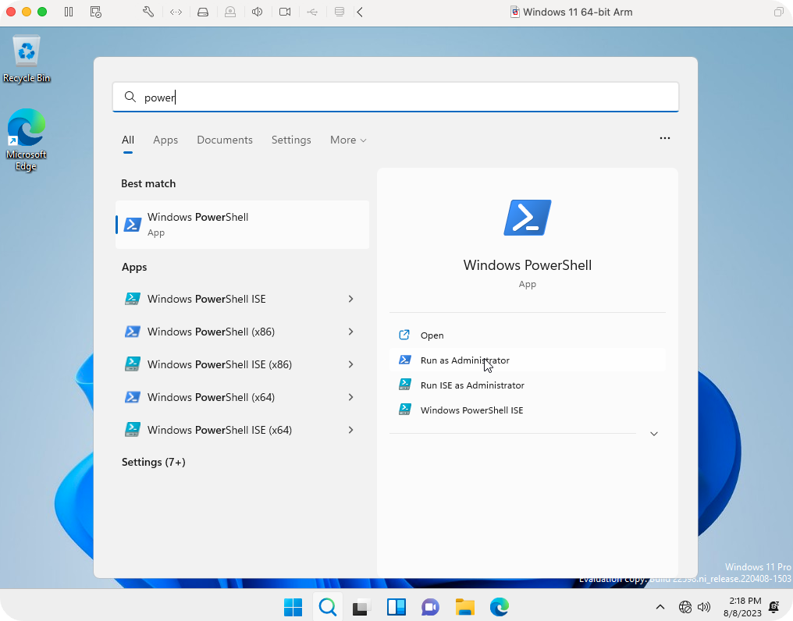The height and width of the screenshot is (621, 793).
Task: Open Task View from the taskbar
Action: [361, 607]
